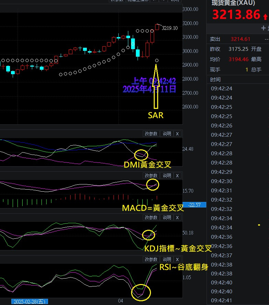Viewport: 269px width, 305px height.
Task: Click the 2025-02-28(五) date marker
Action: click(x=30, y=301)
